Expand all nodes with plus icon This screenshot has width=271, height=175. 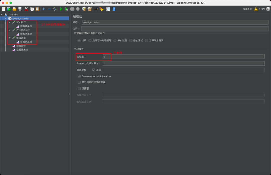44,9
